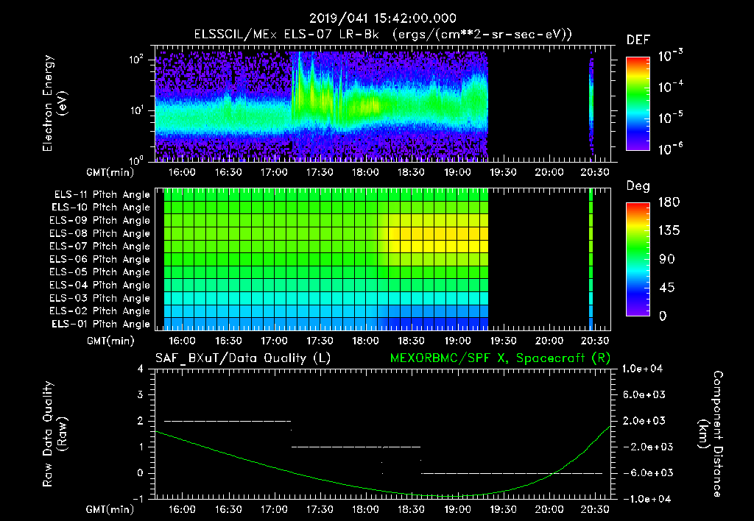Click the data quality segment at level 1
Image resolution: width=754 pixels, height=521 pixels.
(356, 447)
